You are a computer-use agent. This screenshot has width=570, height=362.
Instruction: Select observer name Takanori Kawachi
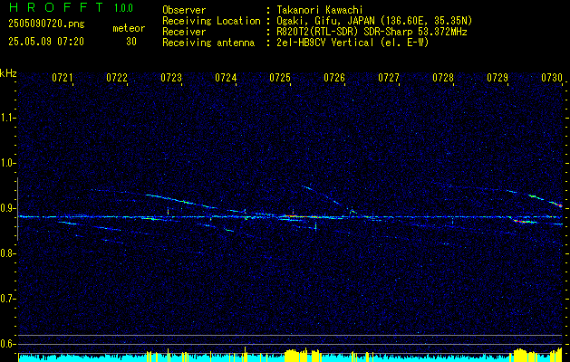coord(320,10)
